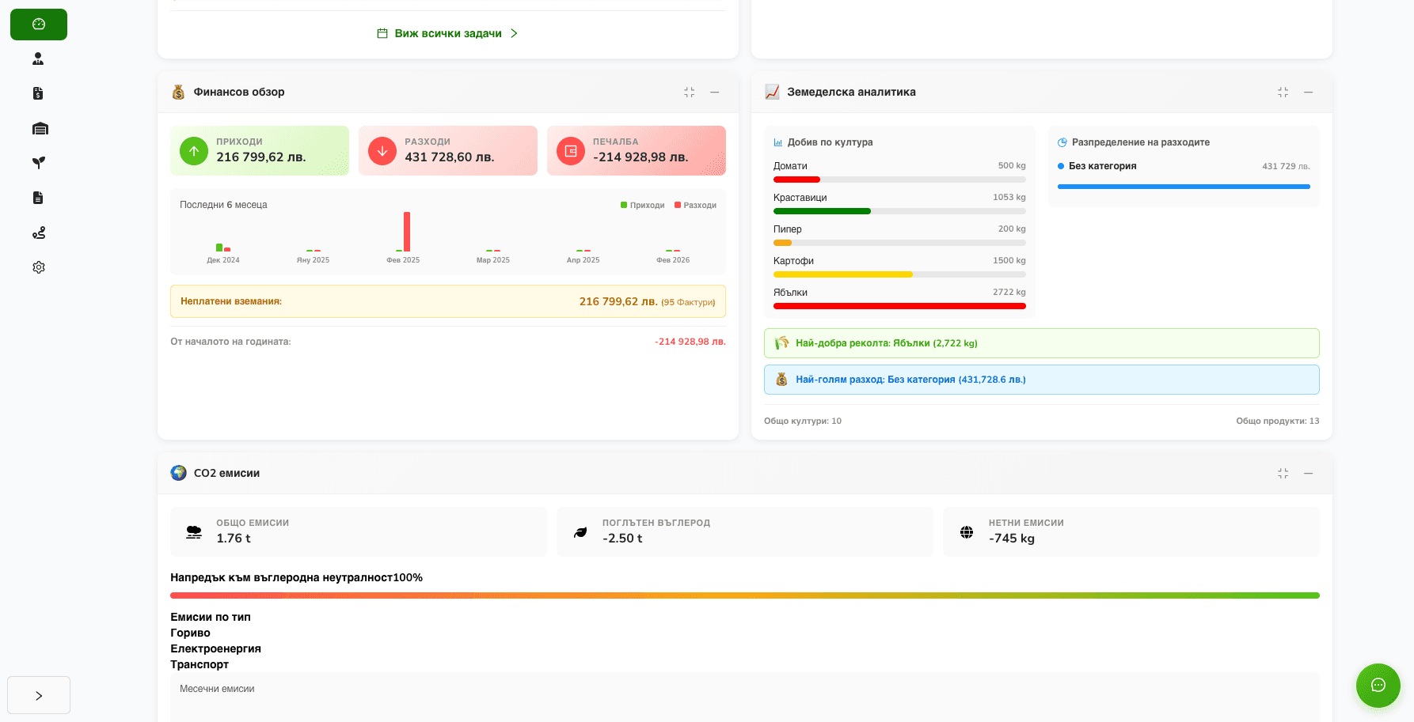Open the 95 Фактури details

(688, 302)
